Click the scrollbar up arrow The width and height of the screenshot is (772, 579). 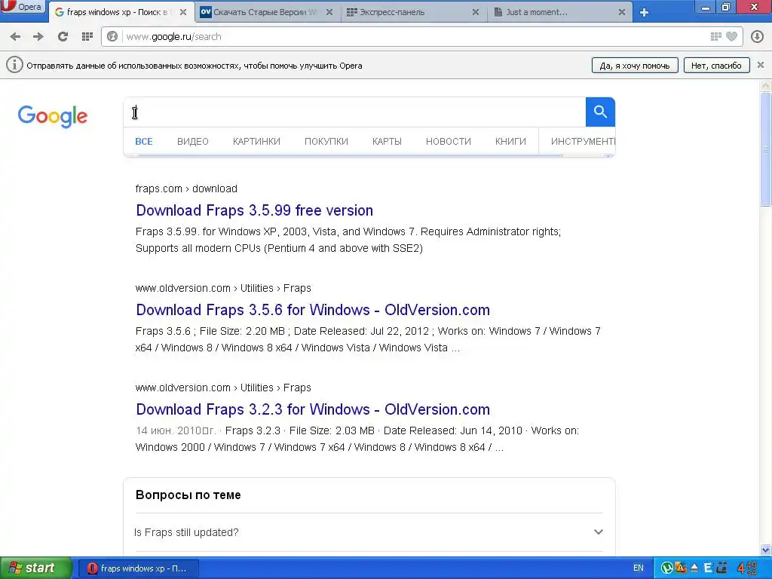[x=766, y=85]
